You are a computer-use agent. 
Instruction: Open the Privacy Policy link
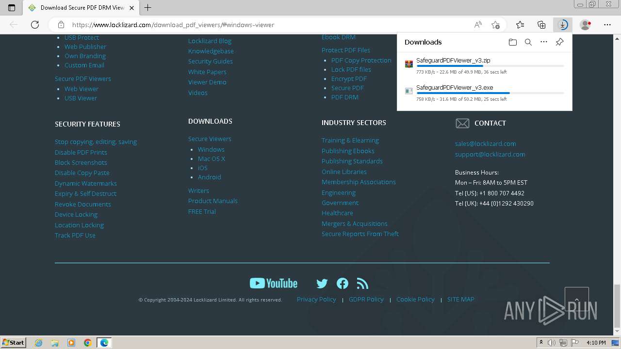(x=316, y=299)
